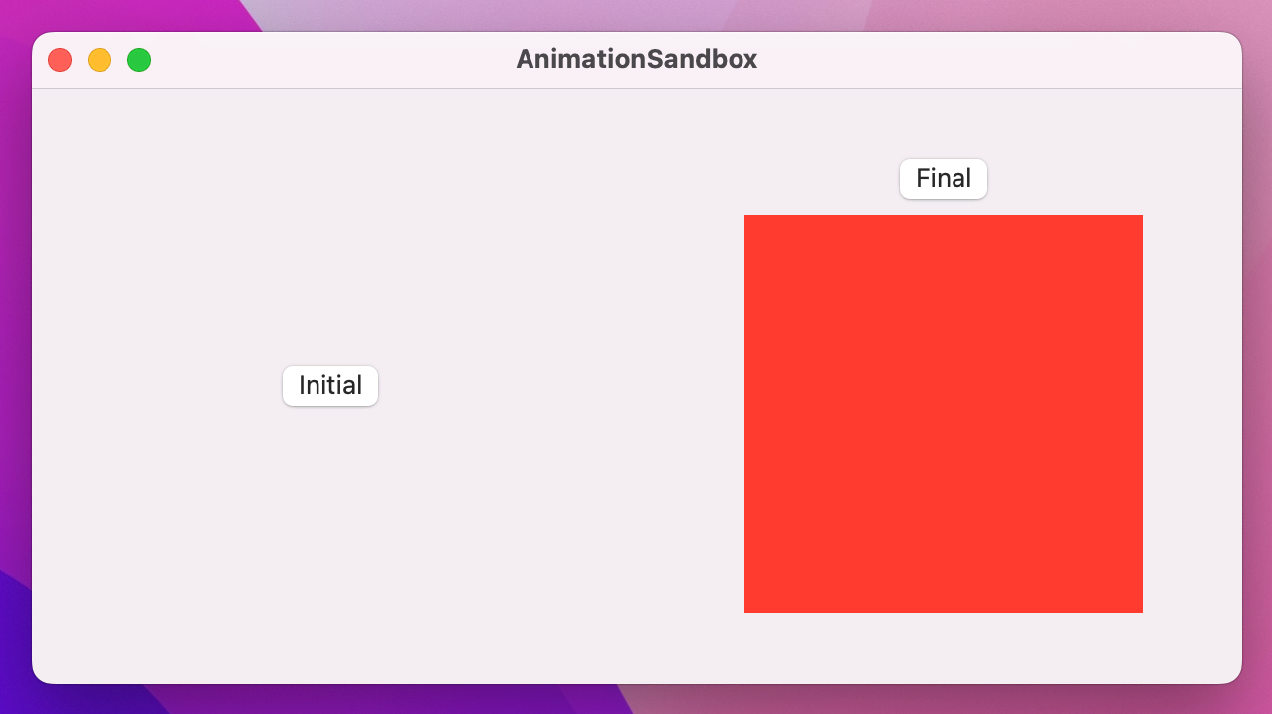
Task: Click the green traffic-light zoom icon
Action: click(x=139, y=60)
